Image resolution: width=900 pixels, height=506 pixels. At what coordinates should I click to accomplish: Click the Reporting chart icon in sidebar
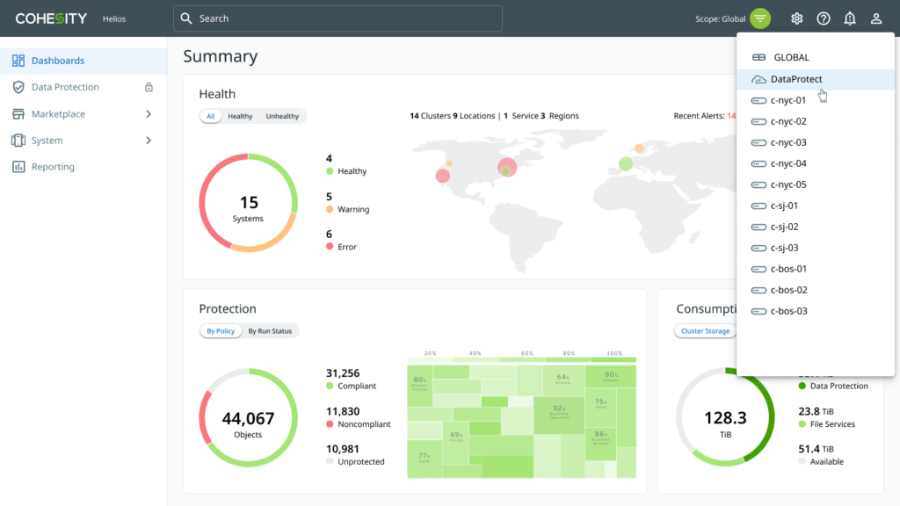click(18, 167)
